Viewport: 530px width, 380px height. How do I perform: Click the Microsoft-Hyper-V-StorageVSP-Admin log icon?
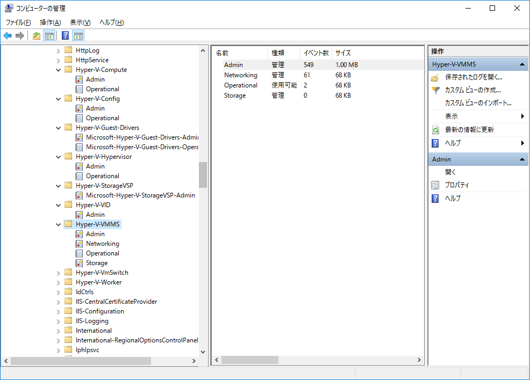(x=79, y=195)
